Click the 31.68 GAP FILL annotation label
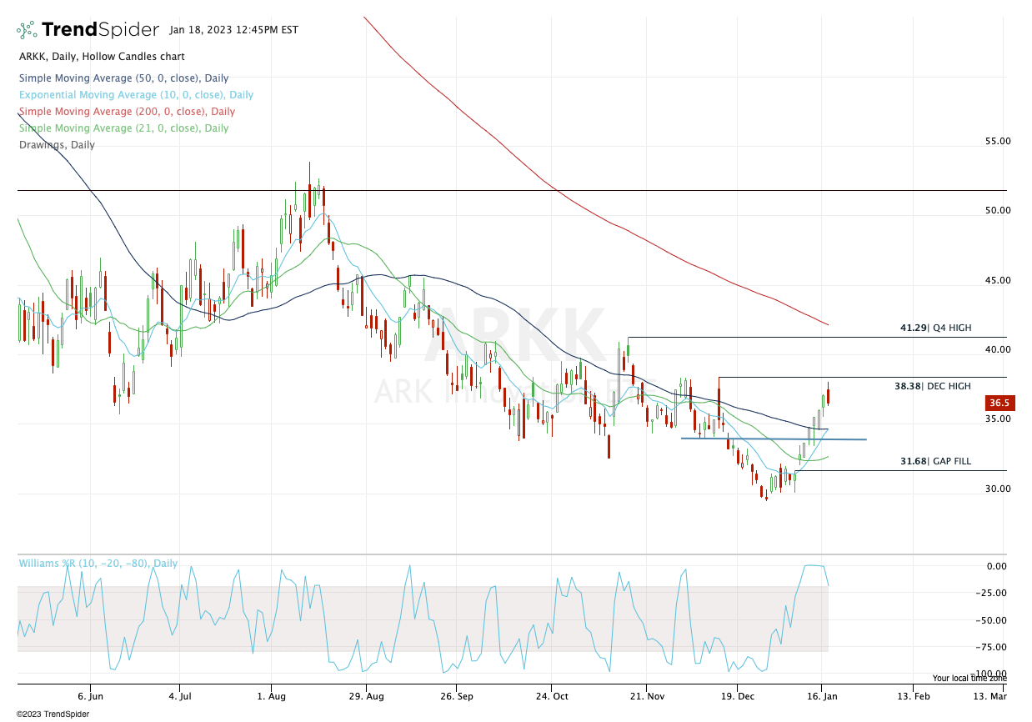The height and width of the screenshot is (722, 1032). (x=935, y=461)
